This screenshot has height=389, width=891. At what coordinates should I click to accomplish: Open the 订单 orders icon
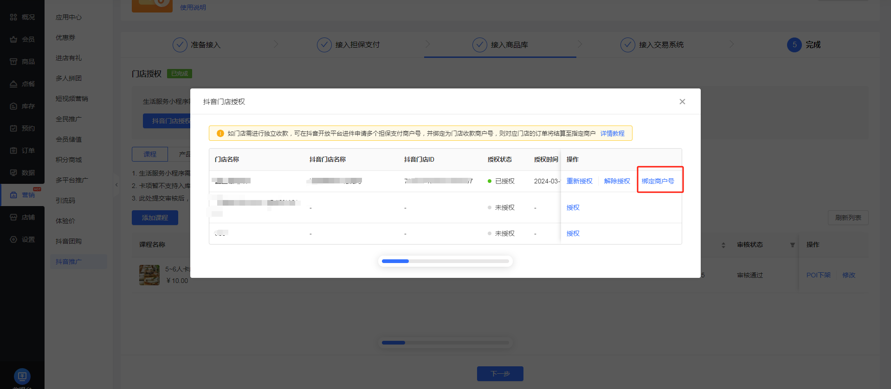click(x=13, y=151)
